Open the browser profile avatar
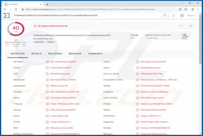This screenshot has width=203, height=136. 192,9
